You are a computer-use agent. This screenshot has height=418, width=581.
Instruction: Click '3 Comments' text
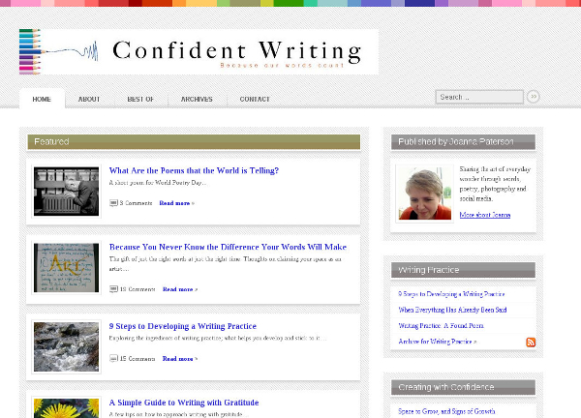tap(136, 203)
